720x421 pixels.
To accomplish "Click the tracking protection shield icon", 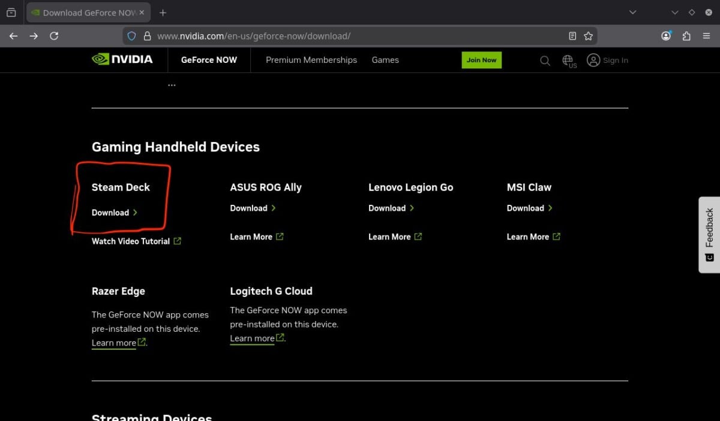I will pyautogui.click(x=133, y=36).
